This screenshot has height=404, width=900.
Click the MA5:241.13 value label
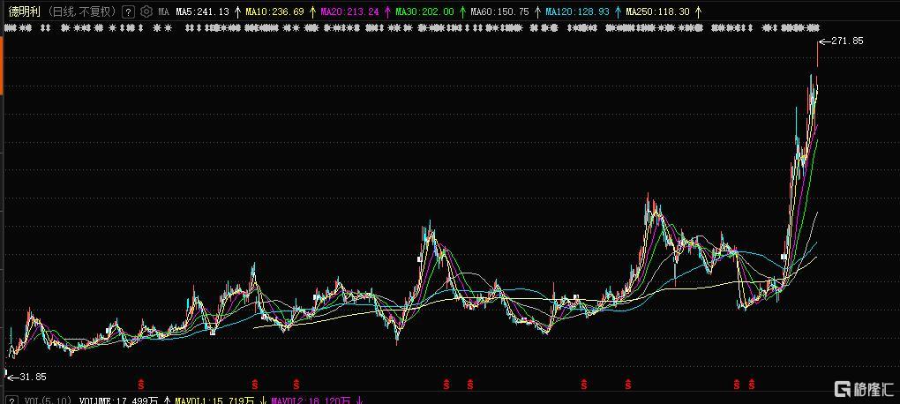point(203,11)
